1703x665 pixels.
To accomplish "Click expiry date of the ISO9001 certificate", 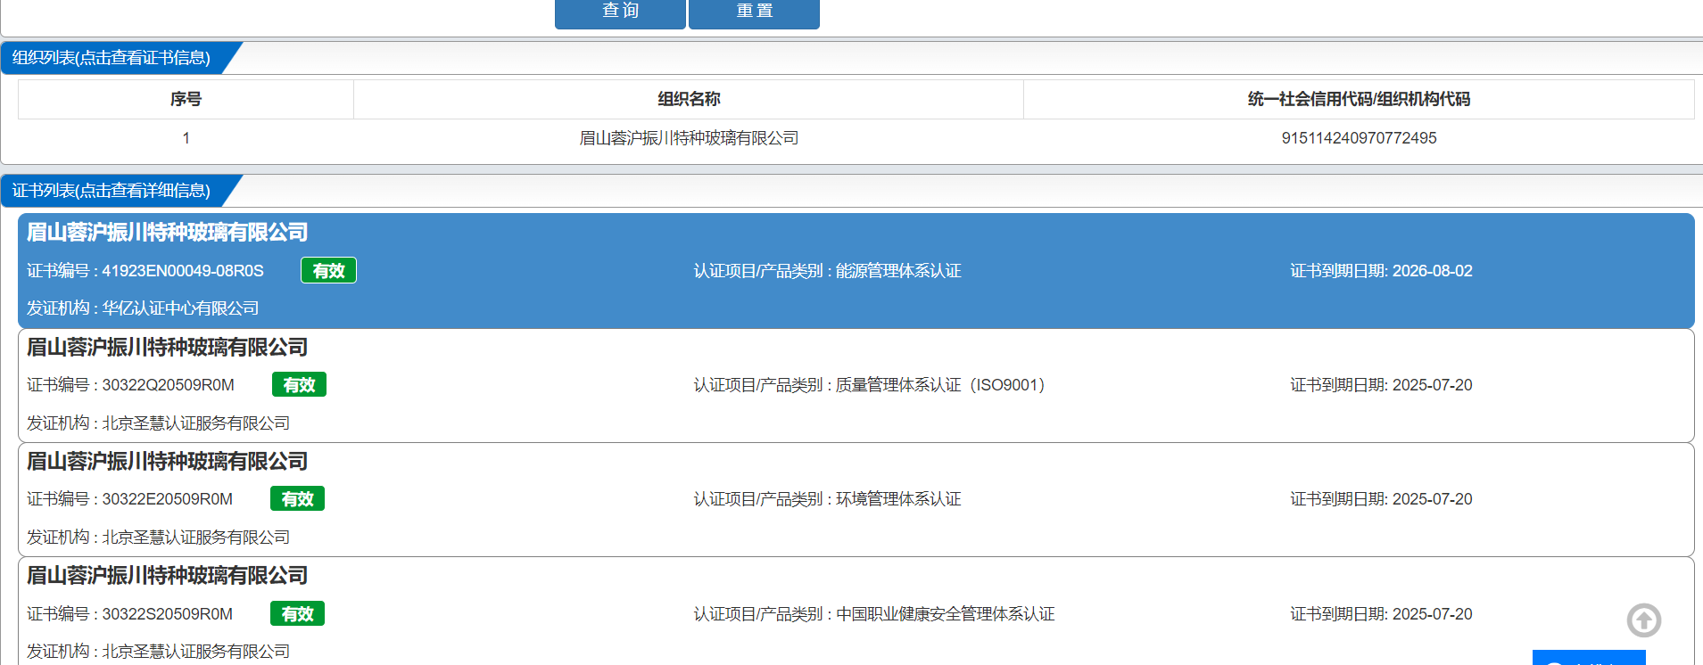I will (1432, 385).
